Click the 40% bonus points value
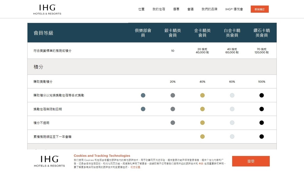Image resolution: width=304 pixels, height=173 pixels. [x=202, y=81]
